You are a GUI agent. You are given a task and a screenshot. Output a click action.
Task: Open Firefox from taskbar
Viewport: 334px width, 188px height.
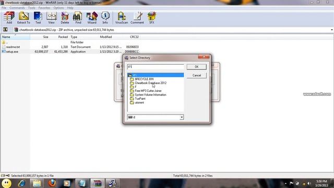pos(52,183)
